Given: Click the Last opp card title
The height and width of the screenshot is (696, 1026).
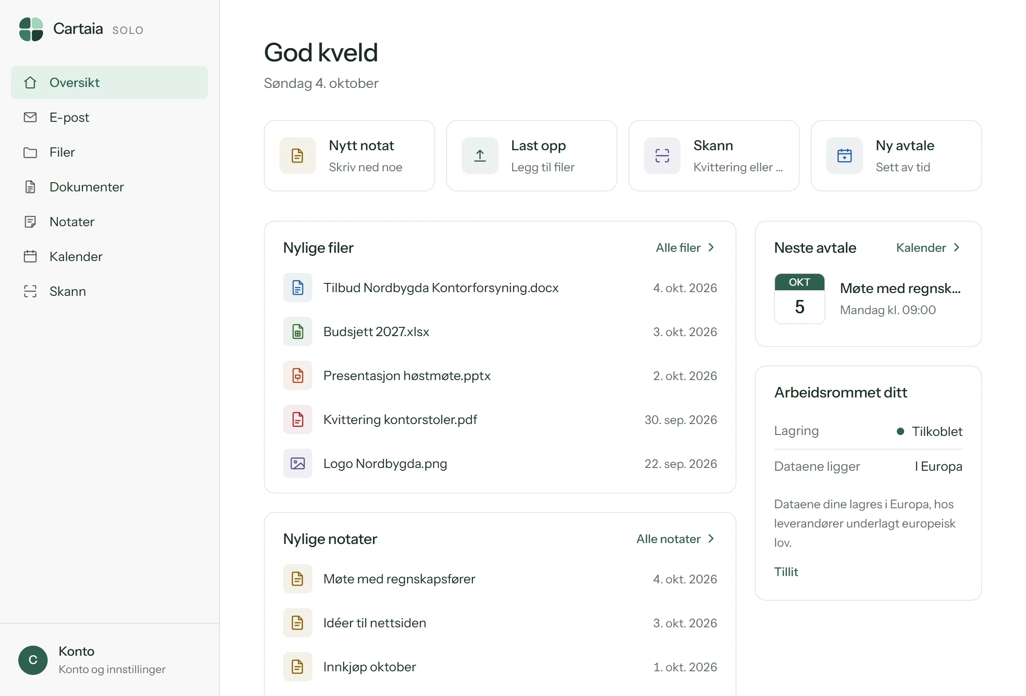Looking at the screenshot, I should [x=539, y=145].
